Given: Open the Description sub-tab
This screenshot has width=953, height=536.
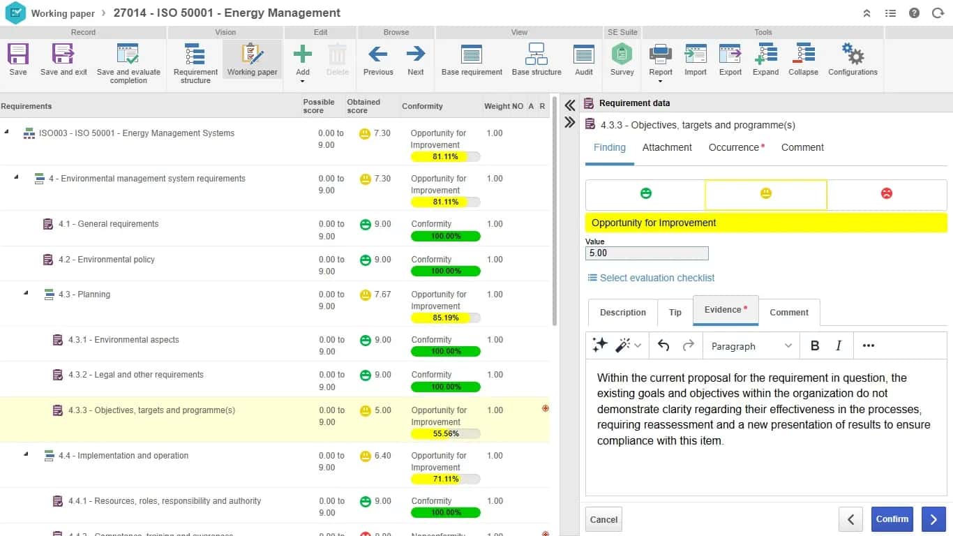Looking at the screenshot, I should [x=623, y=313].
